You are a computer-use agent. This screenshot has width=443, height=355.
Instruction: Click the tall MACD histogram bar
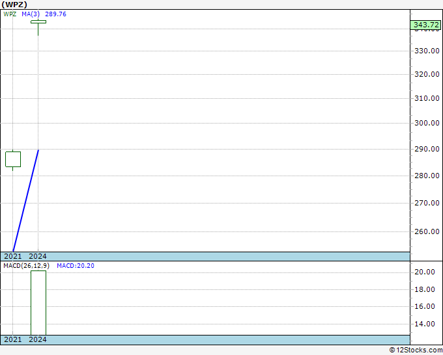tap(38, 302)
